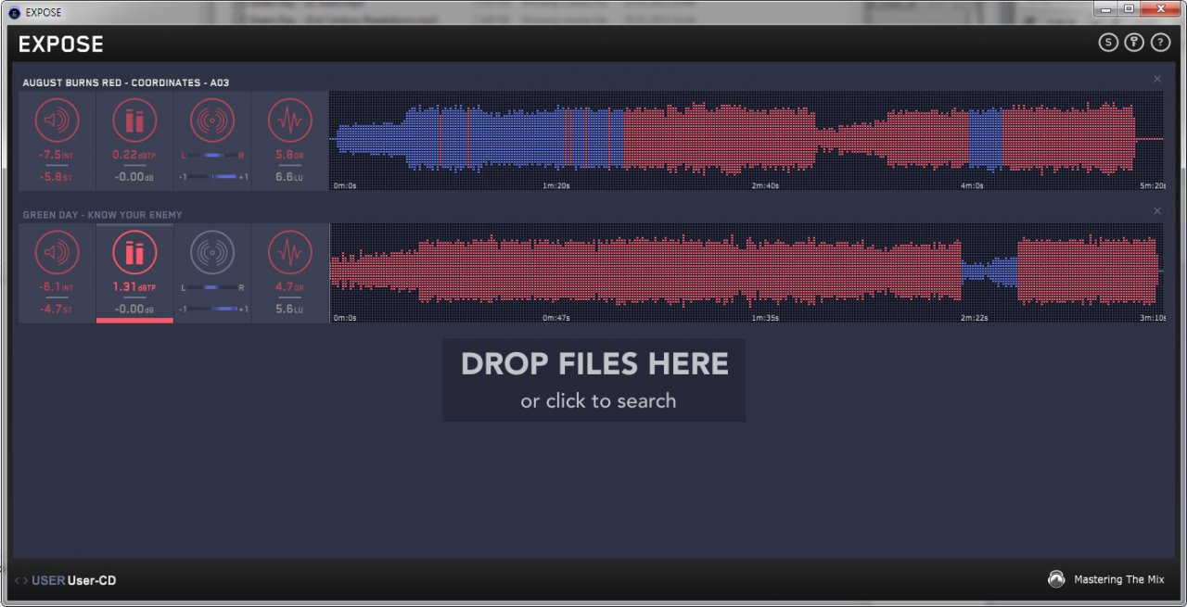Open help with the question mark icon

pos(1160,43)
